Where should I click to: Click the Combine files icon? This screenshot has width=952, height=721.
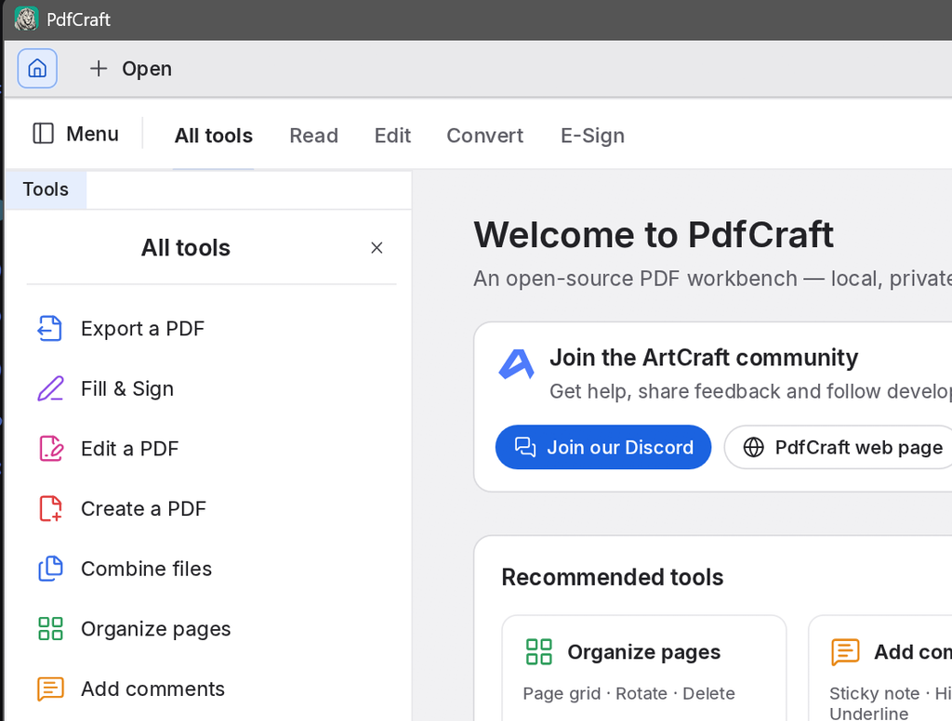click(51, 569)
